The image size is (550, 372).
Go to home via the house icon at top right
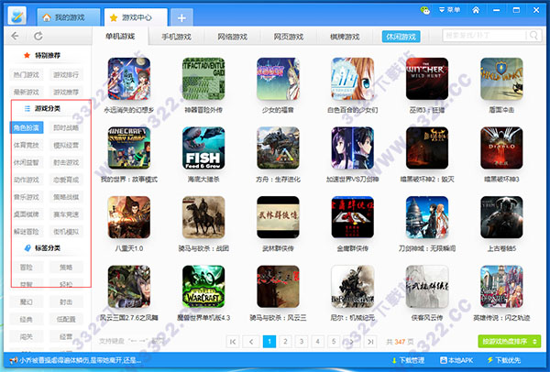click(476, 10)
